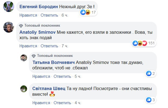Click the 7 ч. timestamp on Smirnov comment
The image size is (168, 108).
tap(65, 46)
